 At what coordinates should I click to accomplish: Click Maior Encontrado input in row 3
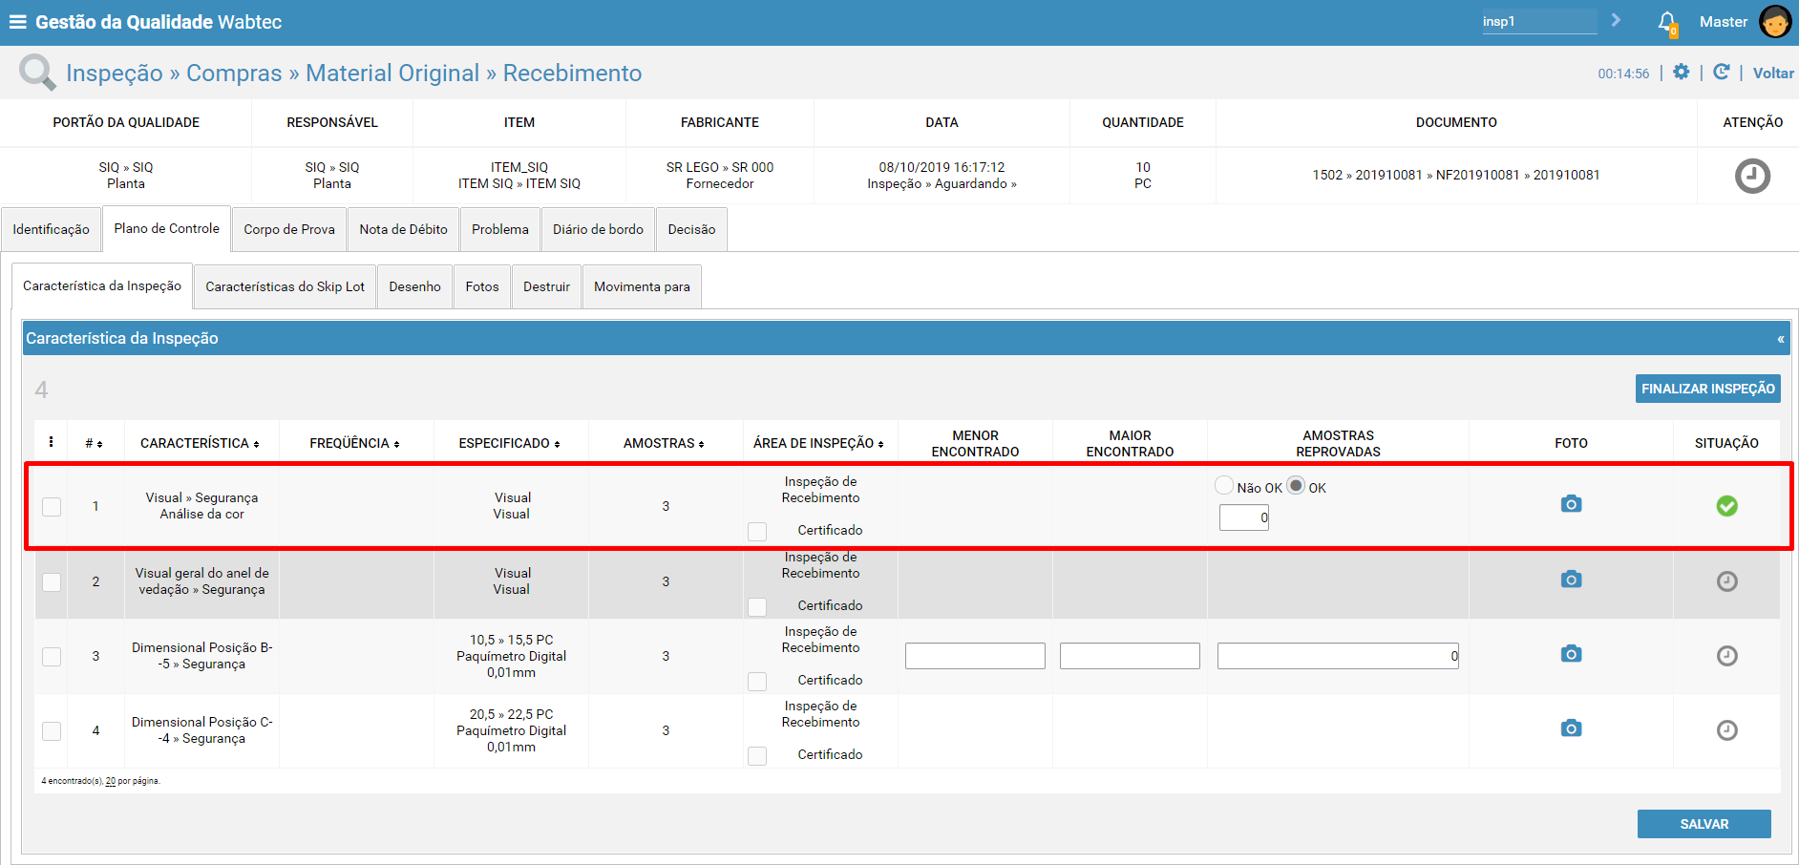coord(1130,656)
